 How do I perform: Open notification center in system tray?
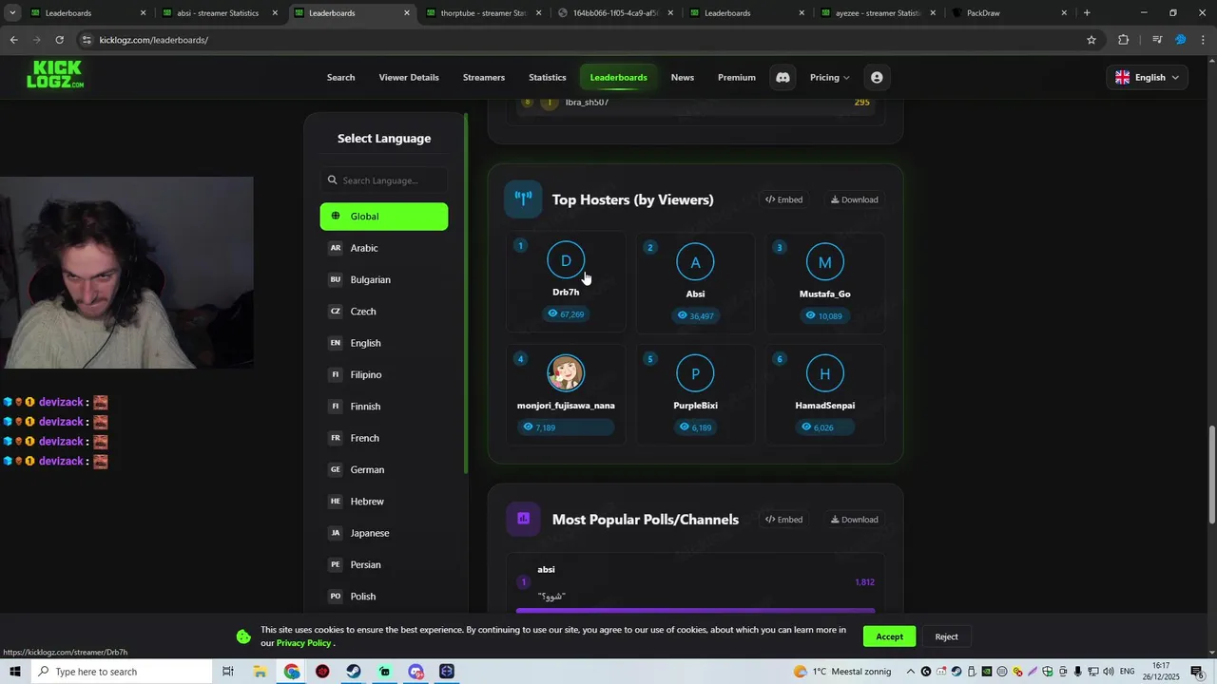click(x=1197, y=672)
